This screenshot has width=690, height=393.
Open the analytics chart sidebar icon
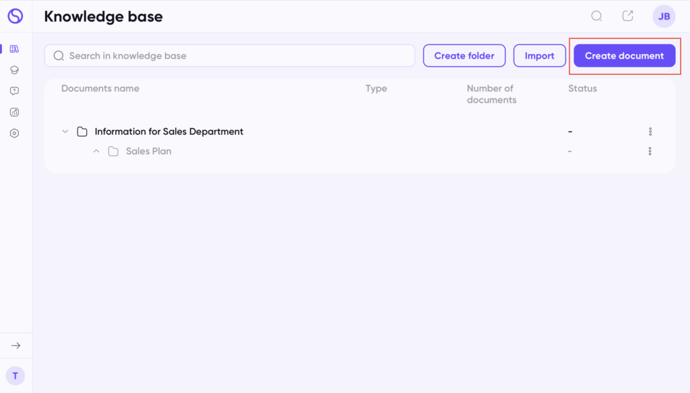[14, 112]
